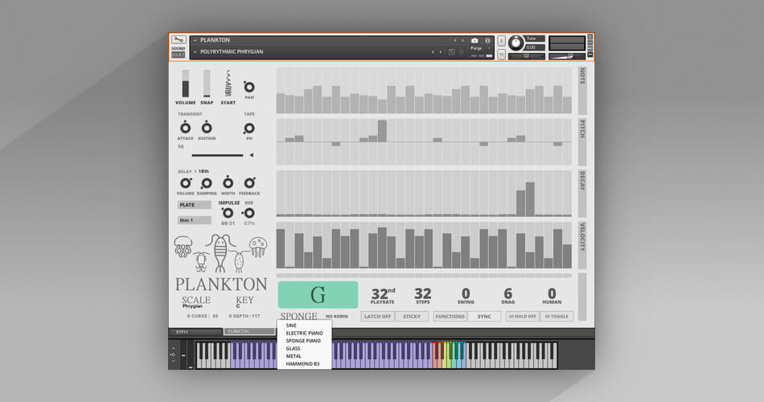Screen dimensions: 764x402
Task: Choose ELECTRIC PIANO from the sound list
Action: tap(304, 334)
